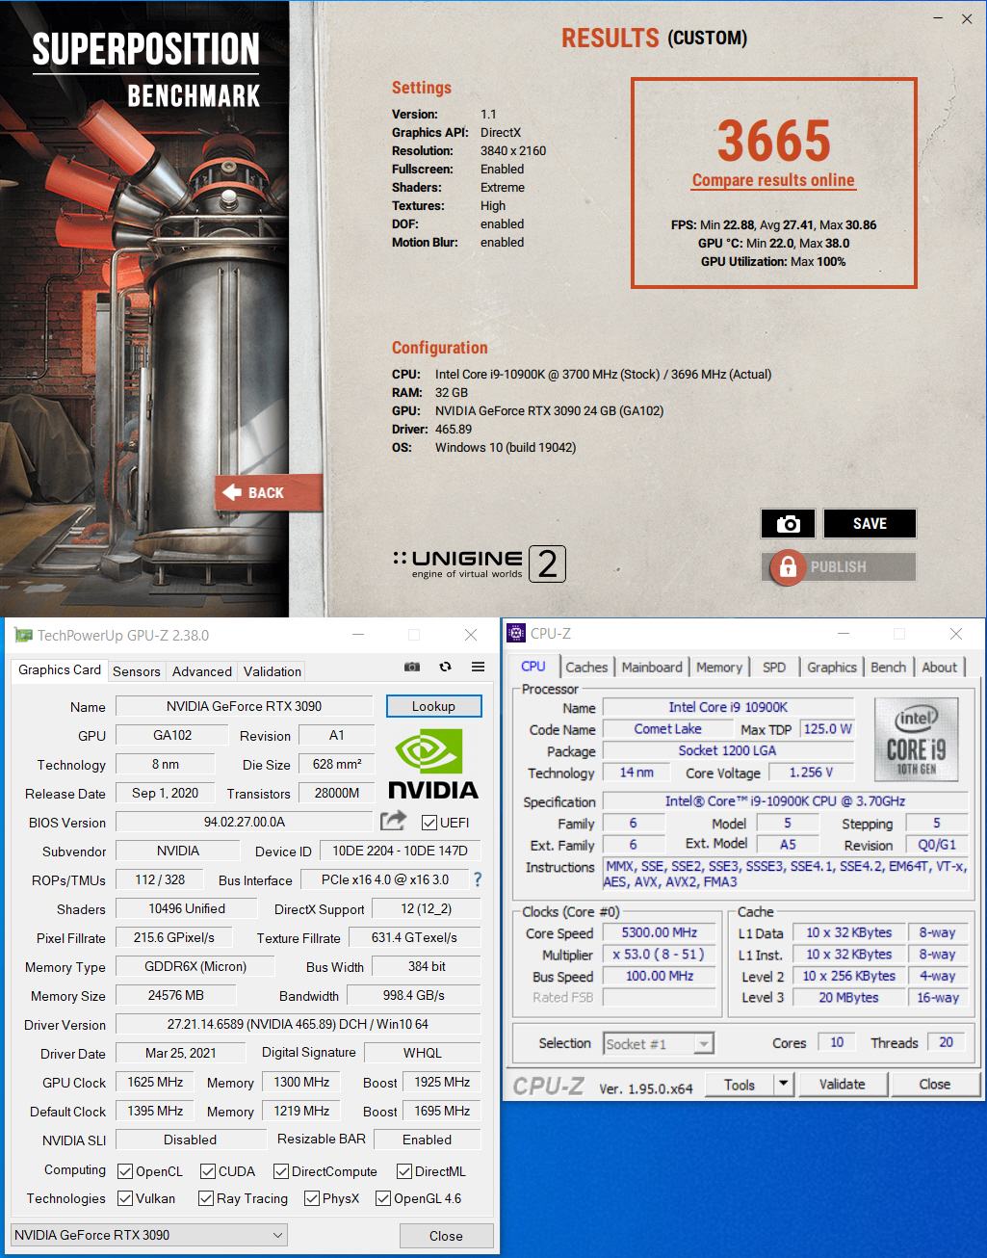Image resolution: width=987 pixels, height=1258 pixels.
Task: Click the Intel Core i9 logo badge
Action: tap(916, 740)
